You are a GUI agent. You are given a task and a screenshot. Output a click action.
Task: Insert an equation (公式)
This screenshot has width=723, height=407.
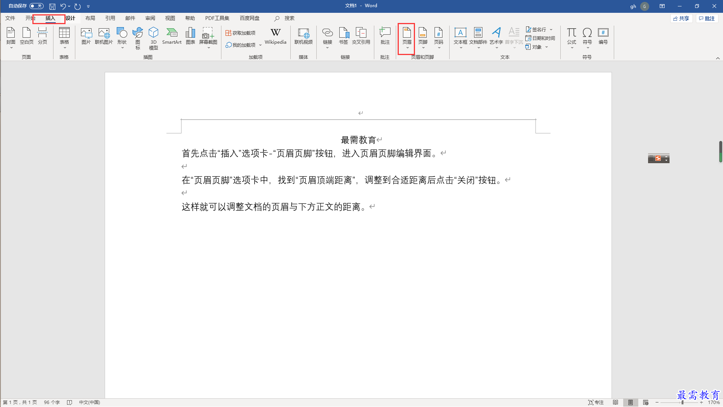point(572,38)
